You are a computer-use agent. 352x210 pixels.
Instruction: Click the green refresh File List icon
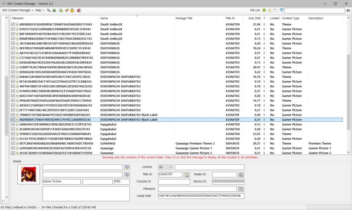pyautogui.click(x=264, y=10)
